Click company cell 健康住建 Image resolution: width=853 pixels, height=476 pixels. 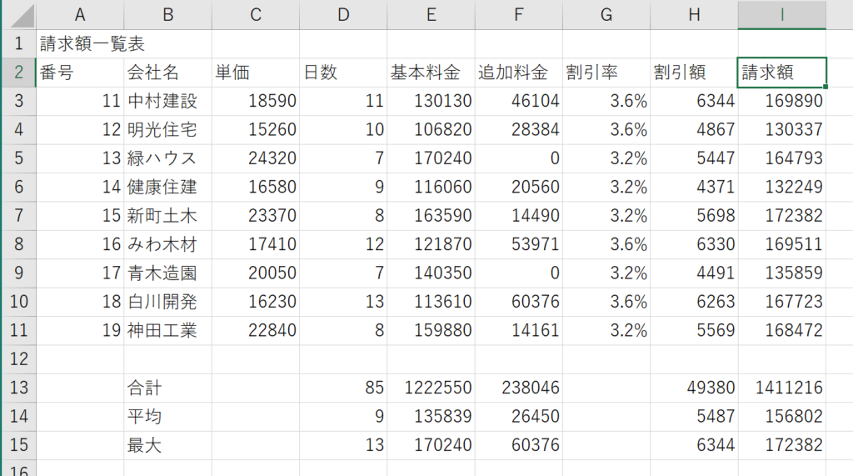click(167, 187)
